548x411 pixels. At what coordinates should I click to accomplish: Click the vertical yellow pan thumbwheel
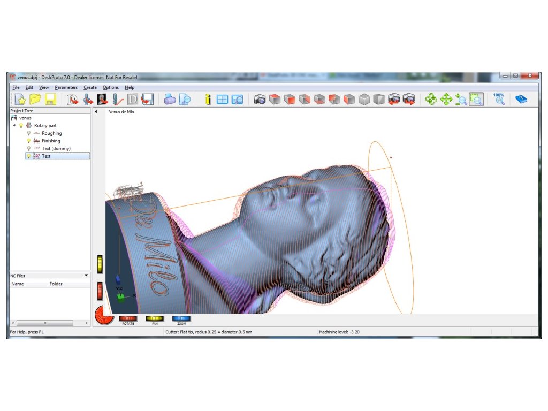[100, 264]
